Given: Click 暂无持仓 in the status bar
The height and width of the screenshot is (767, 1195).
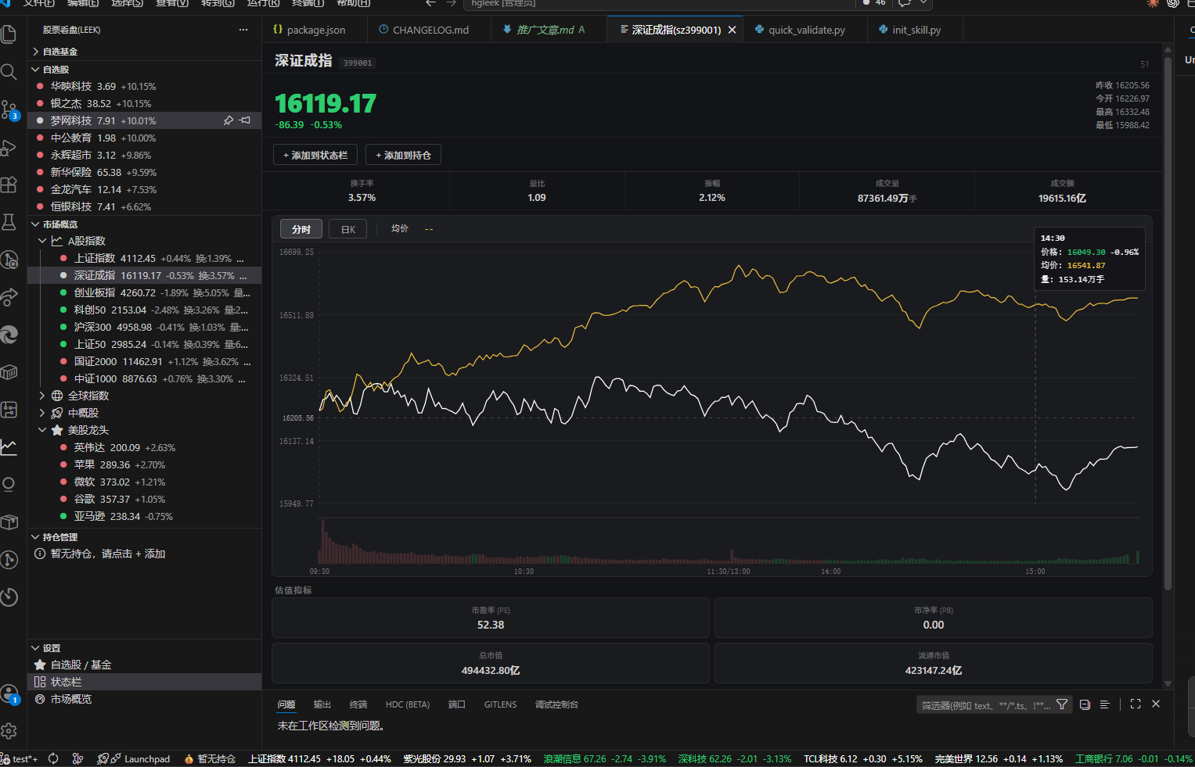Looking at the screenshot, I should click(210, 758).
